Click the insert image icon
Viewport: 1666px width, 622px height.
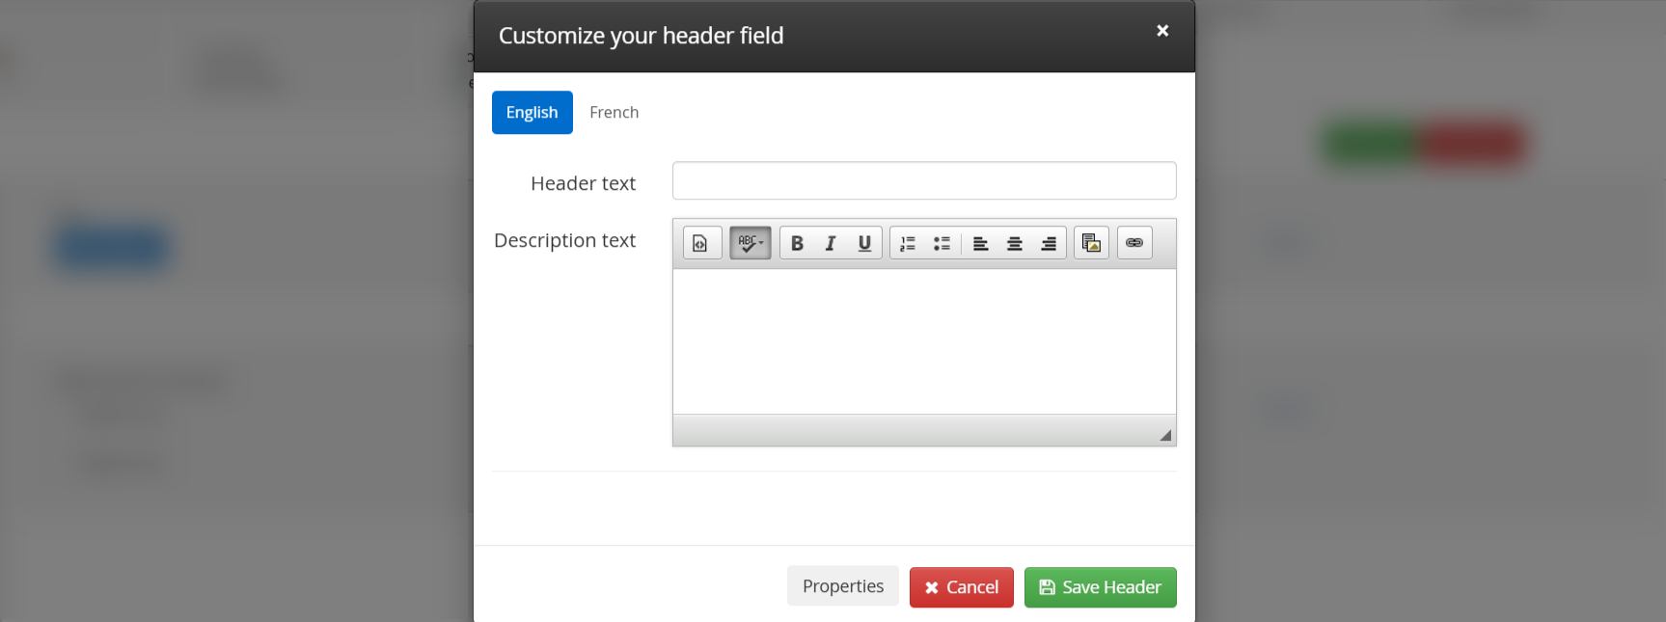click(x=1091, y=243)
